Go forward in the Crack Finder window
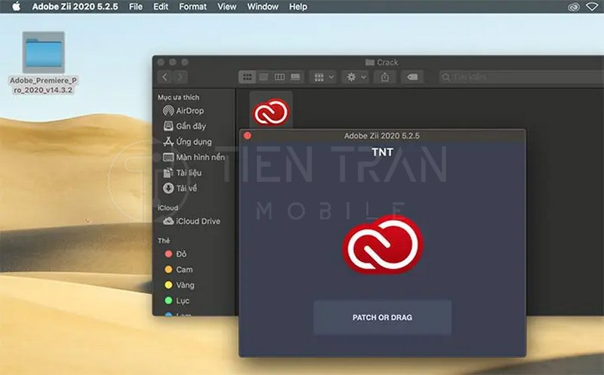 [180, 77]
